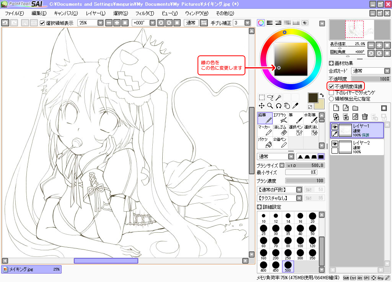Click the 通常 view mode button in toolbar
The image size is (392, 282).
[191, 23]
